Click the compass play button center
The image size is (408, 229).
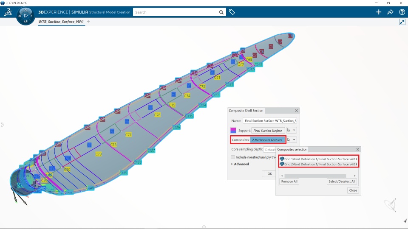[x=25, y=16]
